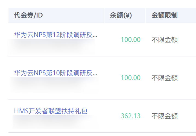Open the 华为云NPS第12阶段调研反... voucher link

(55, 35)
